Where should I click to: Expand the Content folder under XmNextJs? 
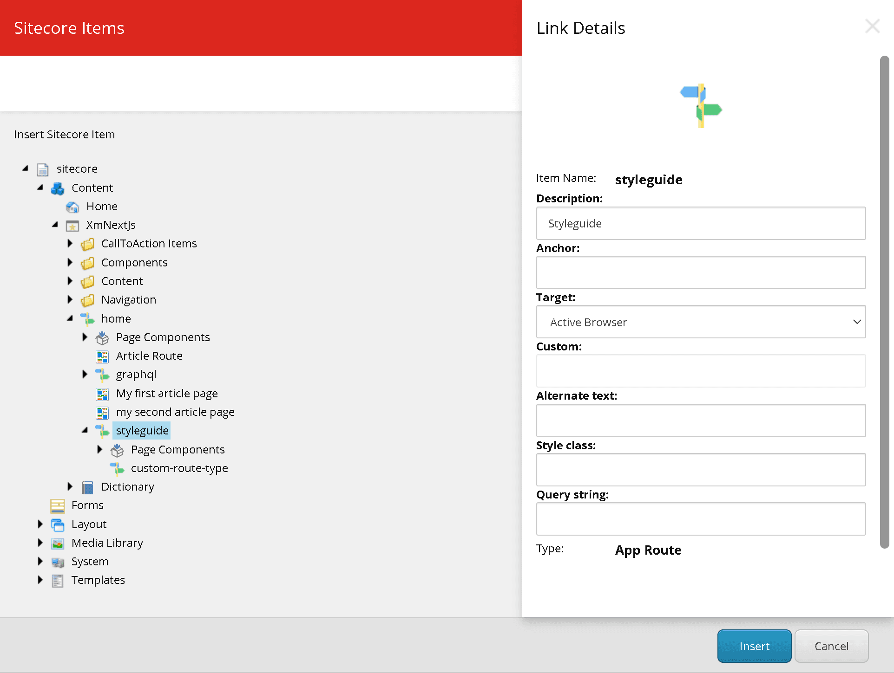point(70,281)
